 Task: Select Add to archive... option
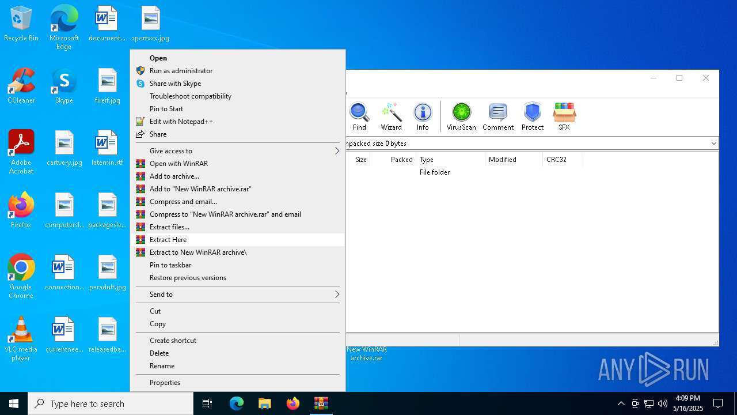(238, 176)
